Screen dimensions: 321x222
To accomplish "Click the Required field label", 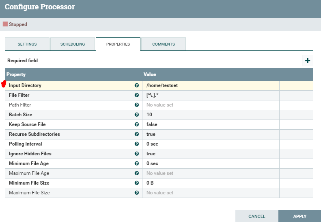I will (22, 61).
